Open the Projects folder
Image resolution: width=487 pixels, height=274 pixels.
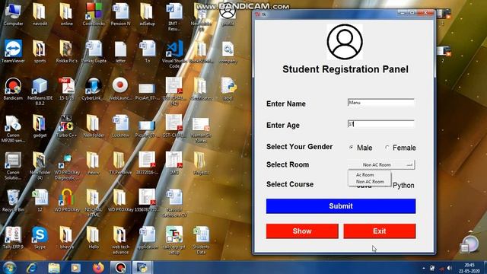click(x=201, y=163)
